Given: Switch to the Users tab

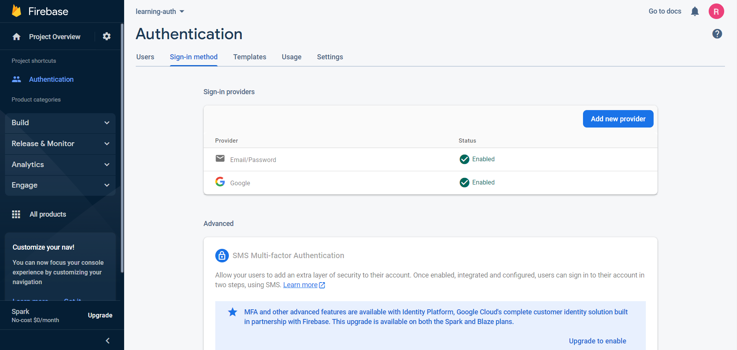Looking at the screenshot, I should pyautogui.click(x=145, y=57).
